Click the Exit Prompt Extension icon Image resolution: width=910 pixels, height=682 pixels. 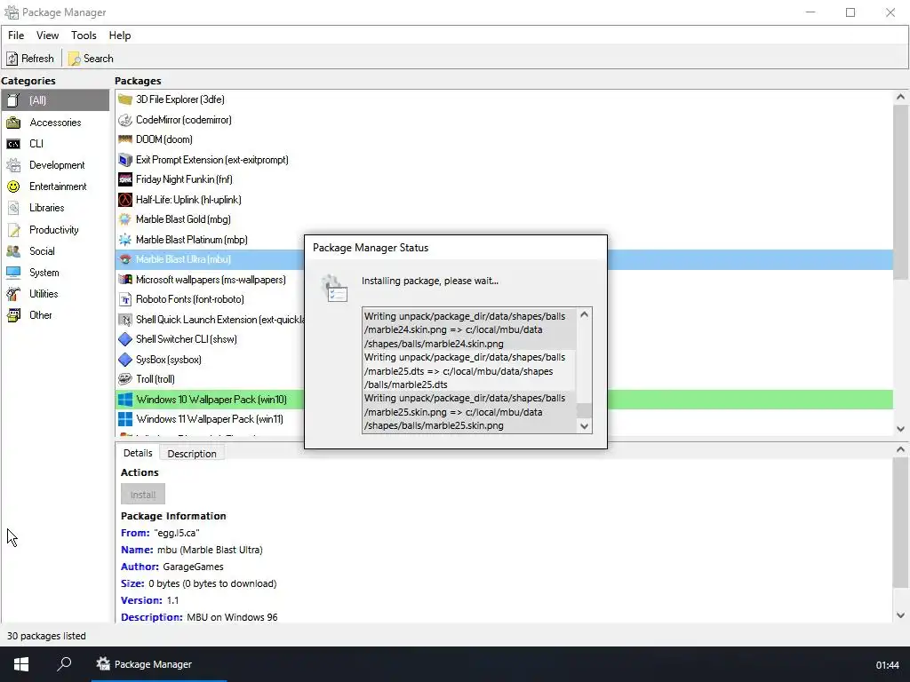(x=124, y=160)
